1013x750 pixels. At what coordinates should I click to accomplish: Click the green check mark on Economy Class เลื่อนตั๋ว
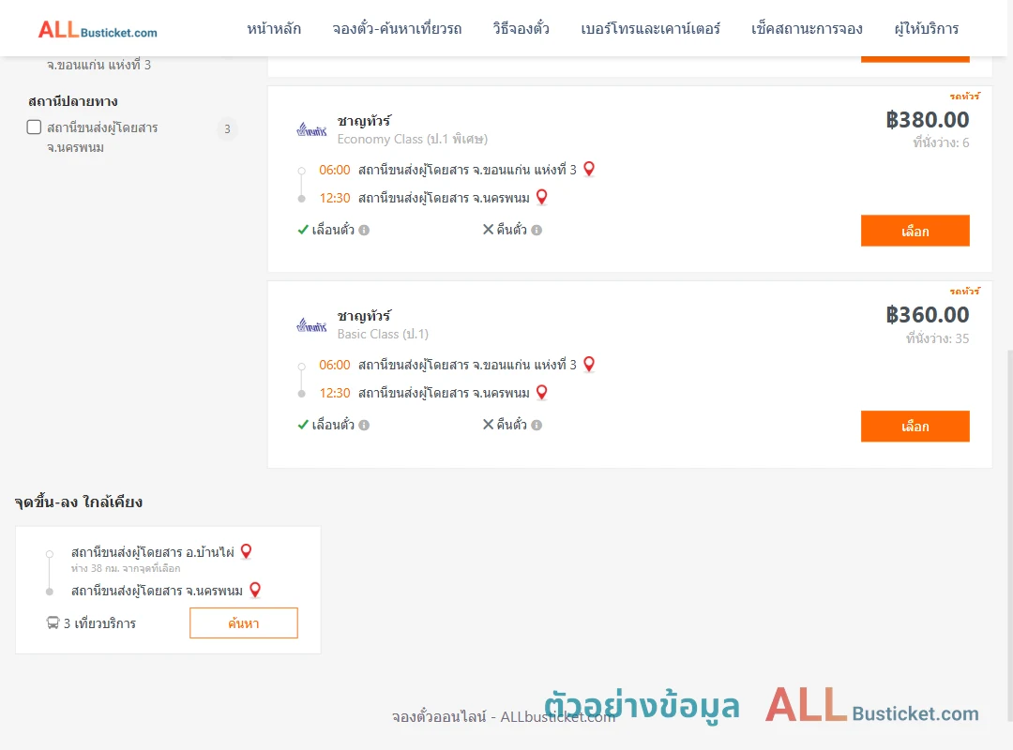pyautogui.click(x=302, y=230)
